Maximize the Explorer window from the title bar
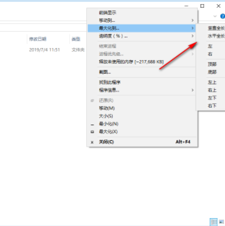This screenshot has height=226, width=225. [x=202, y=6]
